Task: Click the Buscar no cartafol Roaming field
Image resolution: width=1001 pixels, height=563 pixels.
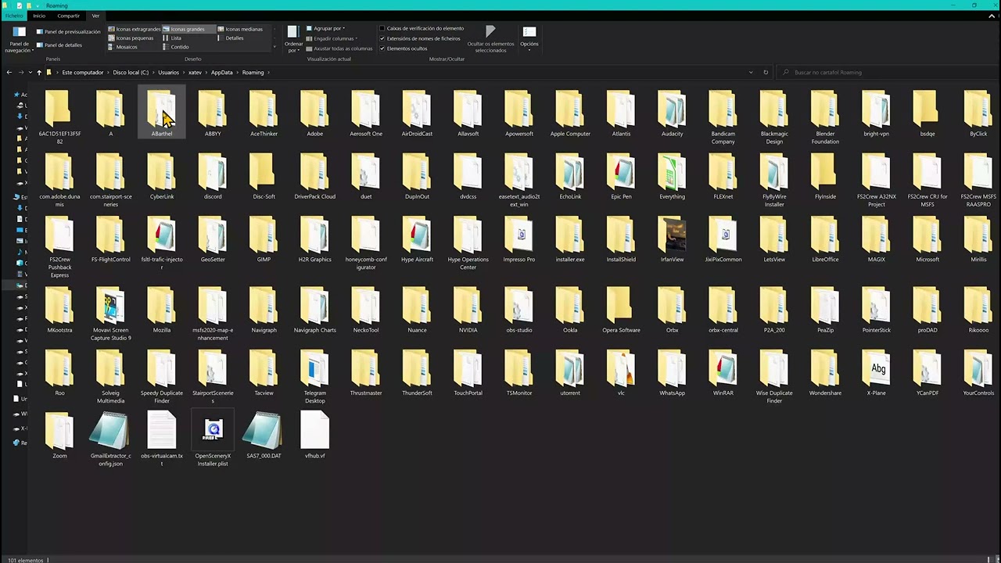Action: [888, 72]
